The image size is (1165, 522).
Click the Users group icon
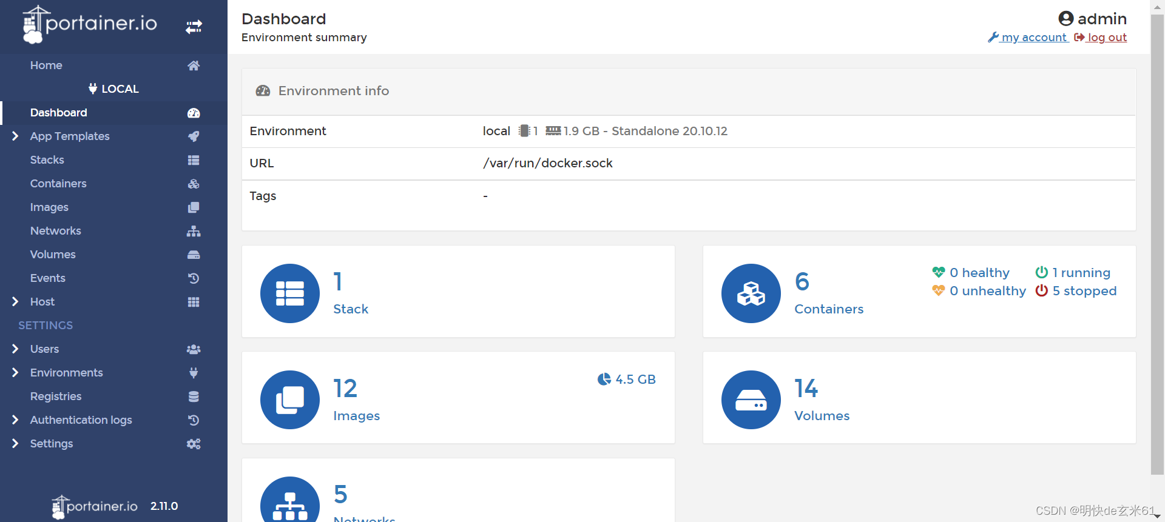194,349
